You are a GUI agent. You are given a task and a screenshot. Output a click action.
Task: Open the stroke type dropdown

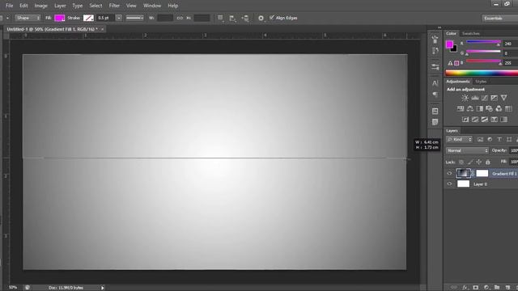134,18
